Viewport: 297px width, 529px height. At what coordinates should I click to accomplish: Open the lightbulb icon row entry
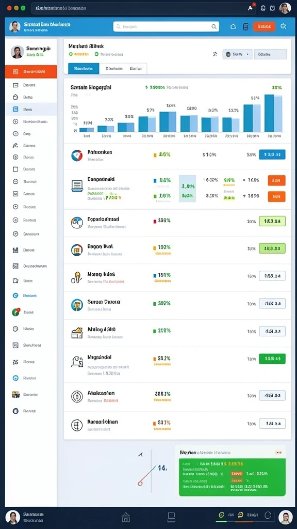(76, 277)
